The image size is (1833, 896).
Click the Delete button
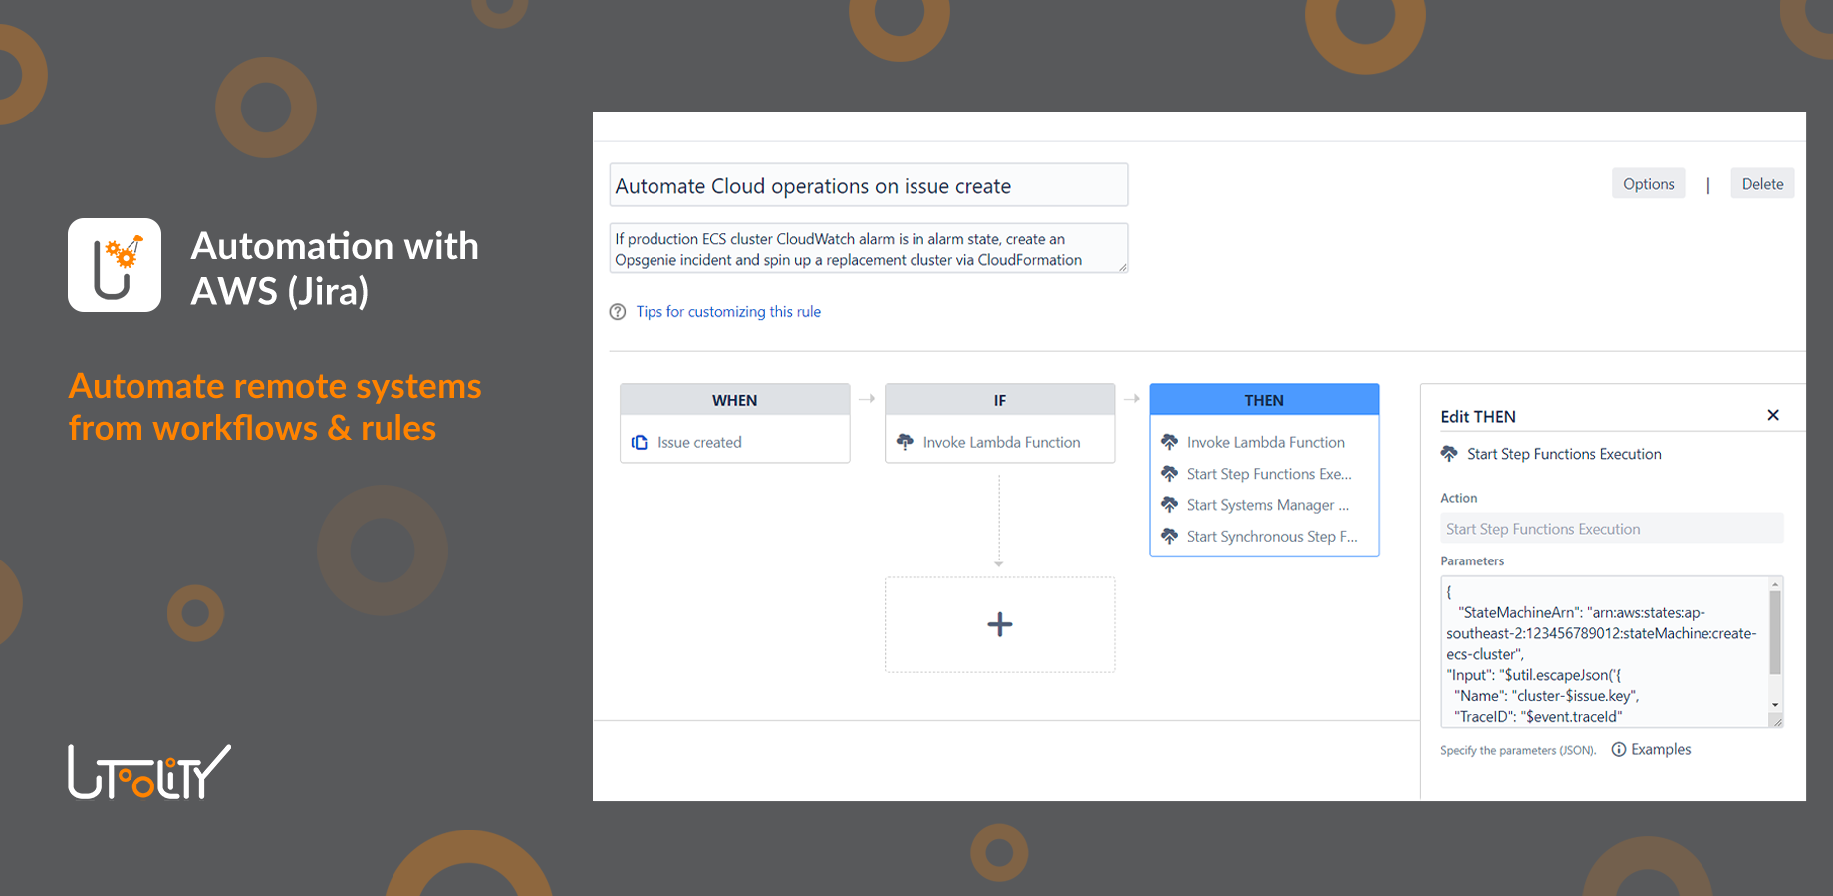pyautogui.click(x=1761, y=183)
